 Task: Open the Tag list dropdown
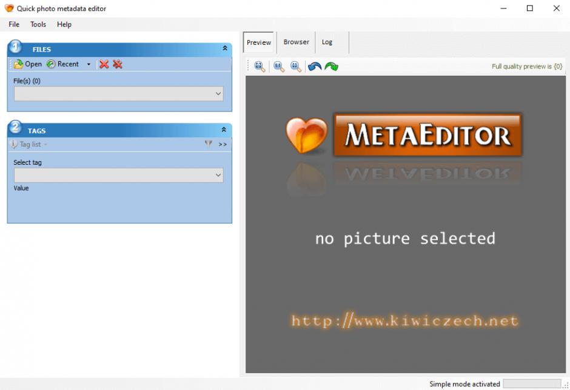pyautogui.click(x=30, y=144)
